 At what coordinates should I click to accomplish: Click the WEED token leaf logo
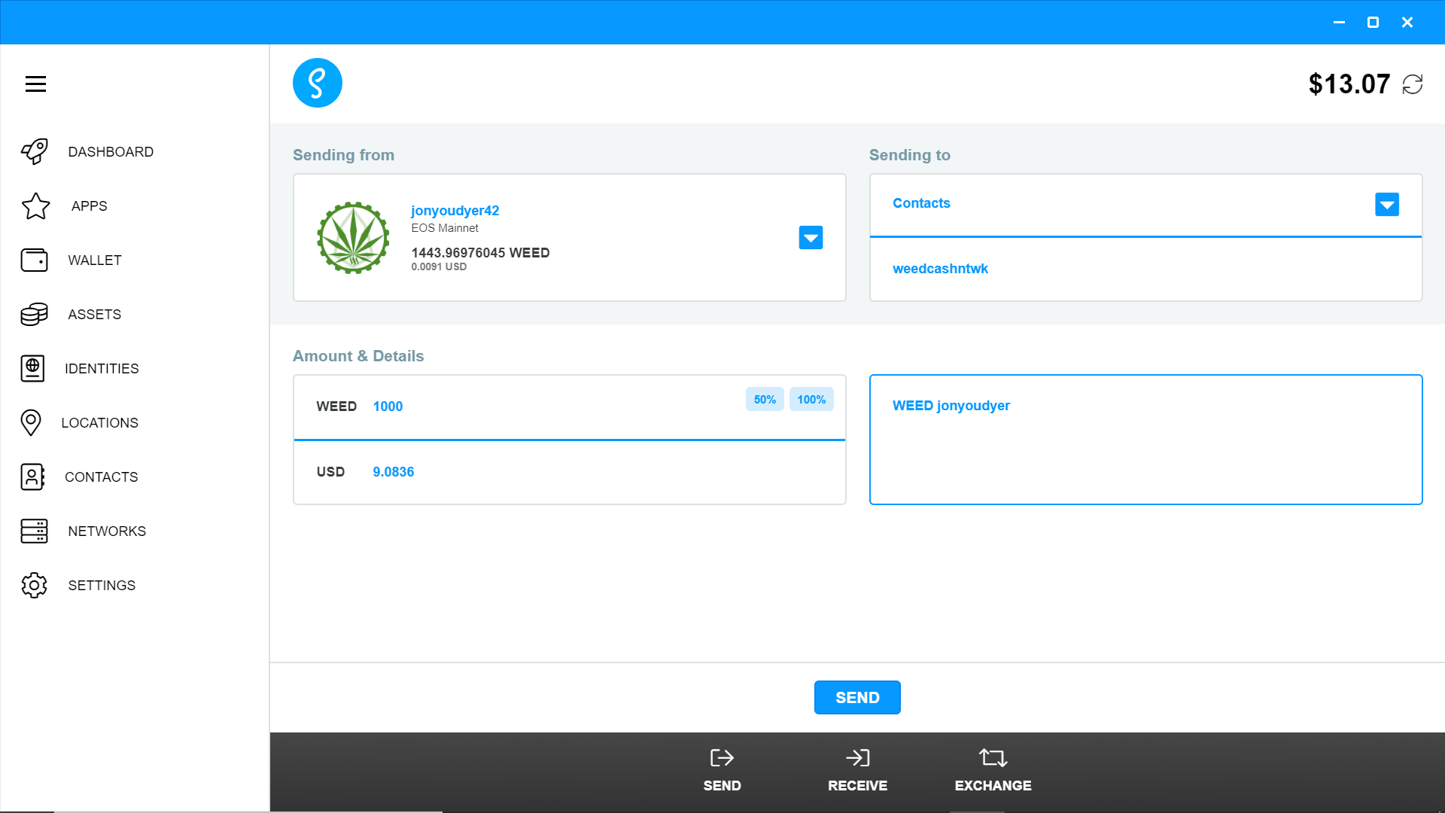(x=353, y=238)
